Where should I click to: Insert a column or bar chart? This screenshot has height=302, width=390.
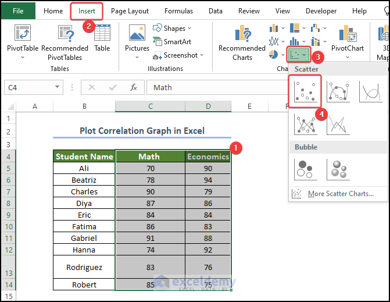[x=274, y=28]
